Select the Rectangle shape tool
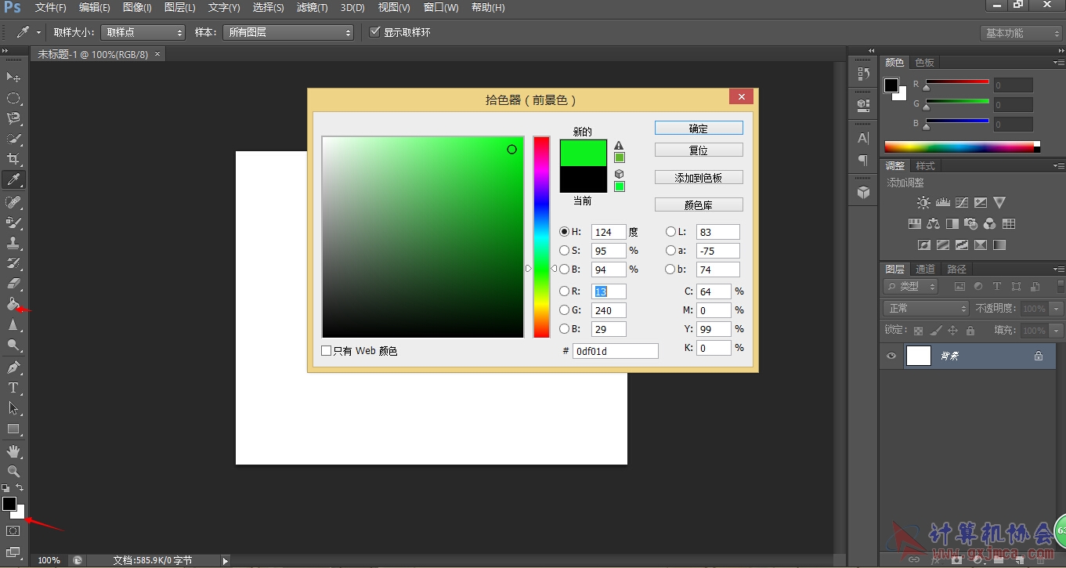The image size is (1066, 568). pyautogui.click(x=13, y=429)
